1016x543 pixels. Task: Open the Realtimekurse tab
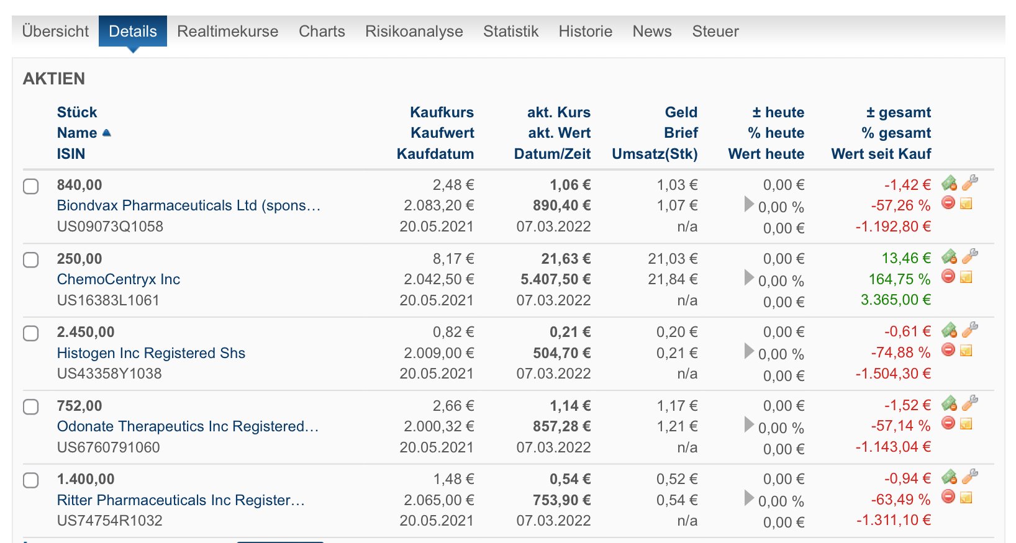pyautogui.click(x=227, y=31)
